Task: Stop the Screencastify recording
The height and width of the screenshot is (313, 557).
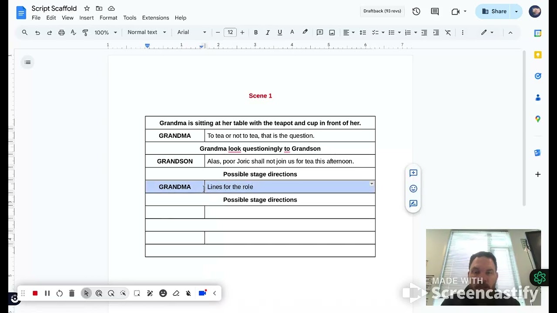Action: pos(35,293)
